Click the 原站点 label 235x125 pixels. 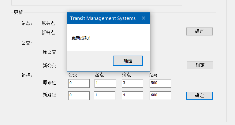(x=48, y=23)
